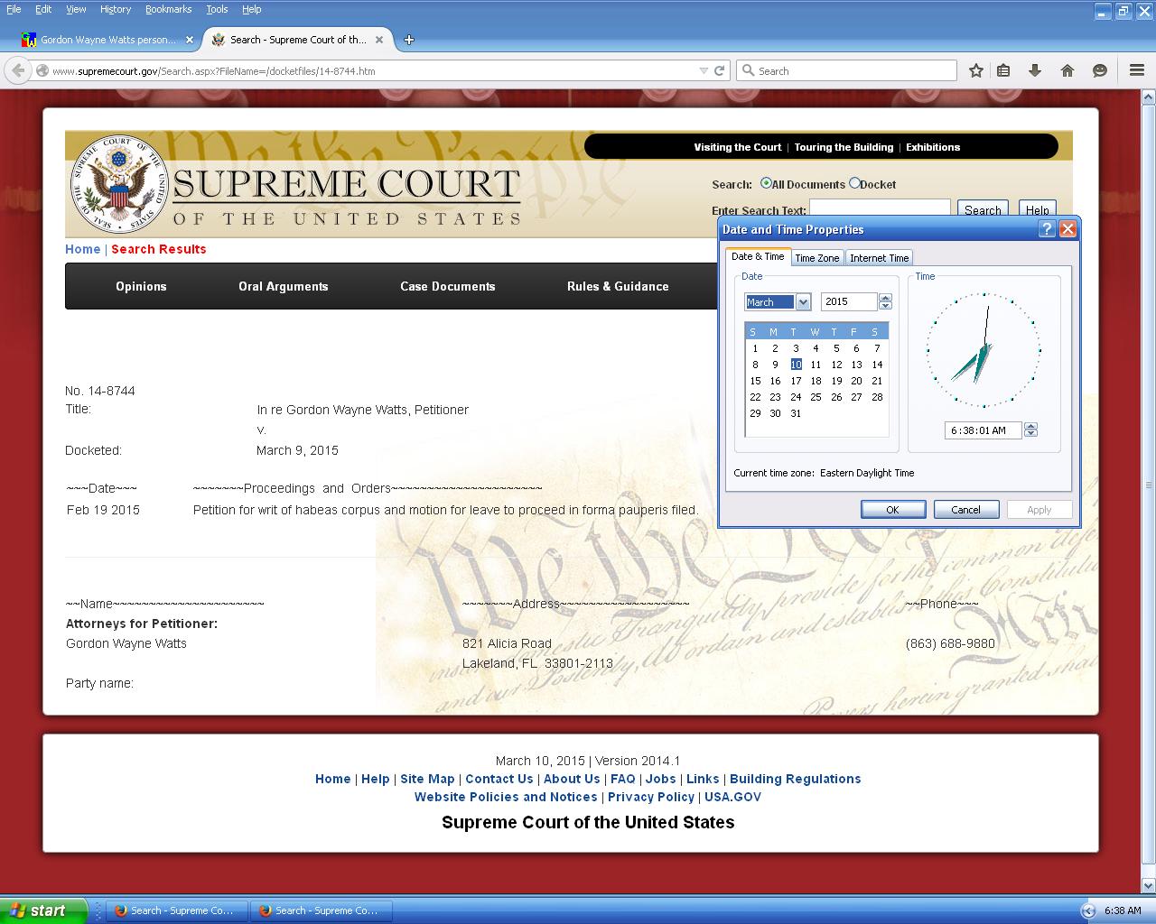
Task: Click Building Regulations footer link
Action: coord(796,779)
